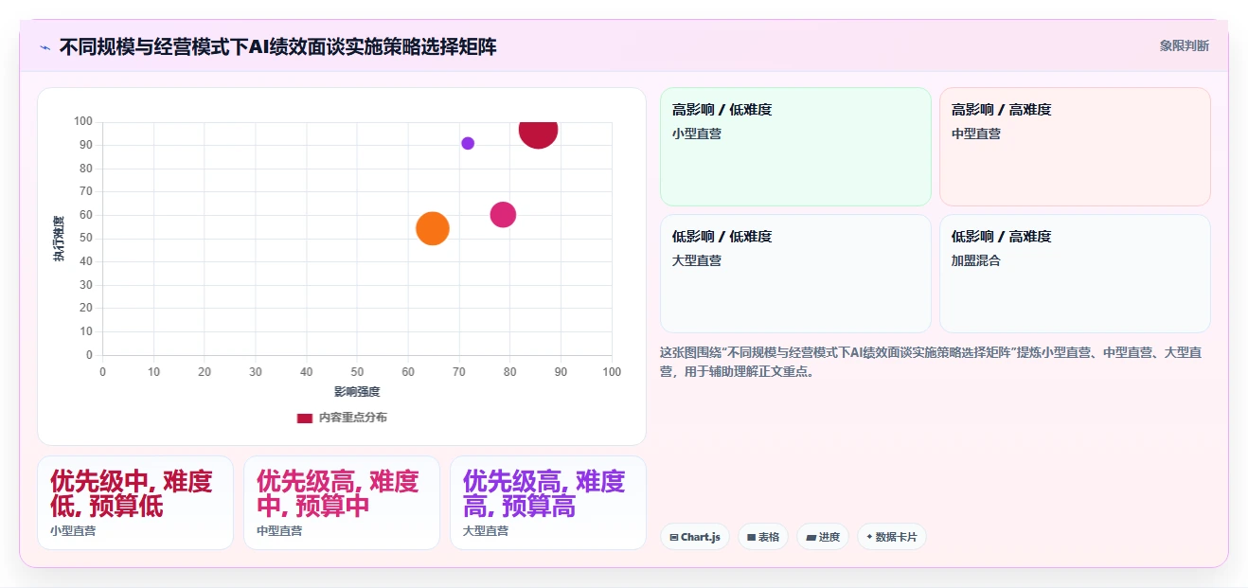Click the 小型直营 text in green quadrant
Screen dimensions: 1248x588
pyautogui.click(x=697, y=134)
